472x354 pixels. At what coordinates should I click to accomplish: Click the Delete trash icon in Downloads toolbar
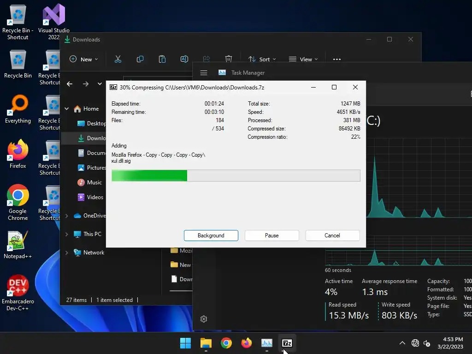pyautogui.click(x=229, y=59)
